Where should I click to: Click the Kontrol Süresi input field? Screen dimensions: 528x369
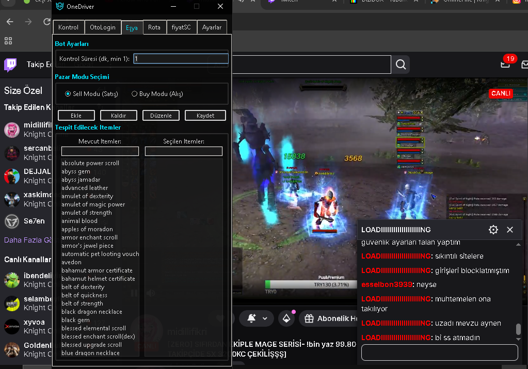coord(181,59)
